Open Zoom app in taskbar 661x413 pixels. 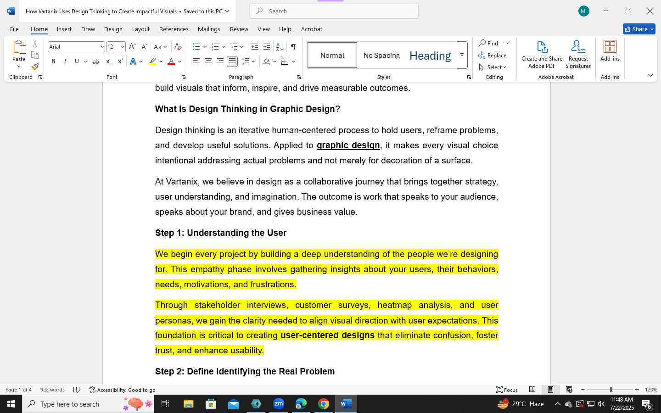[279, 404]
